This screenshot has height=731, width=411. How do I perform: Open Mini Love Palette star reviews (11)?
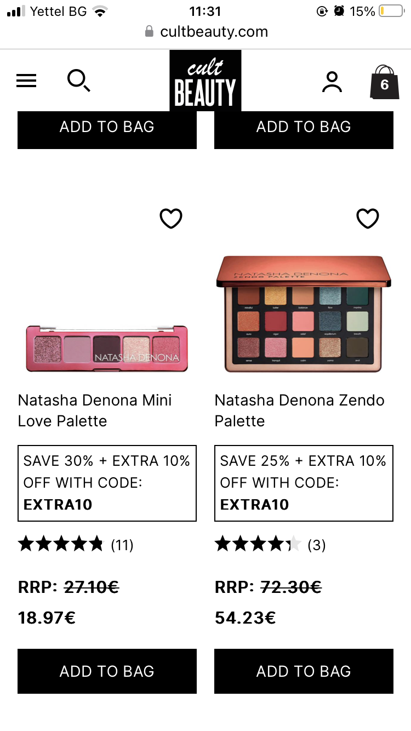[x=76, y=544]
